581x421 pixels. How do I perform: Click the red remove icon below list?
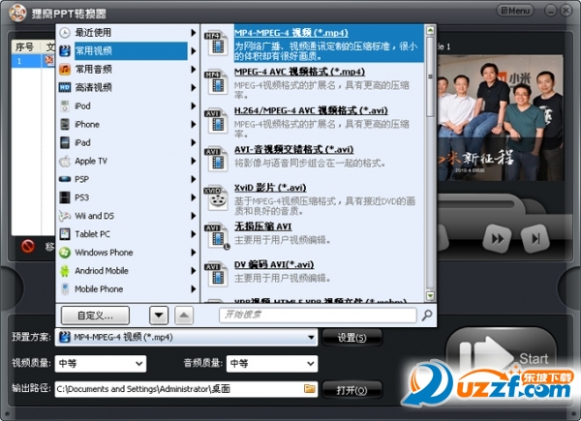pyautogui.click(x=28, y=246)
